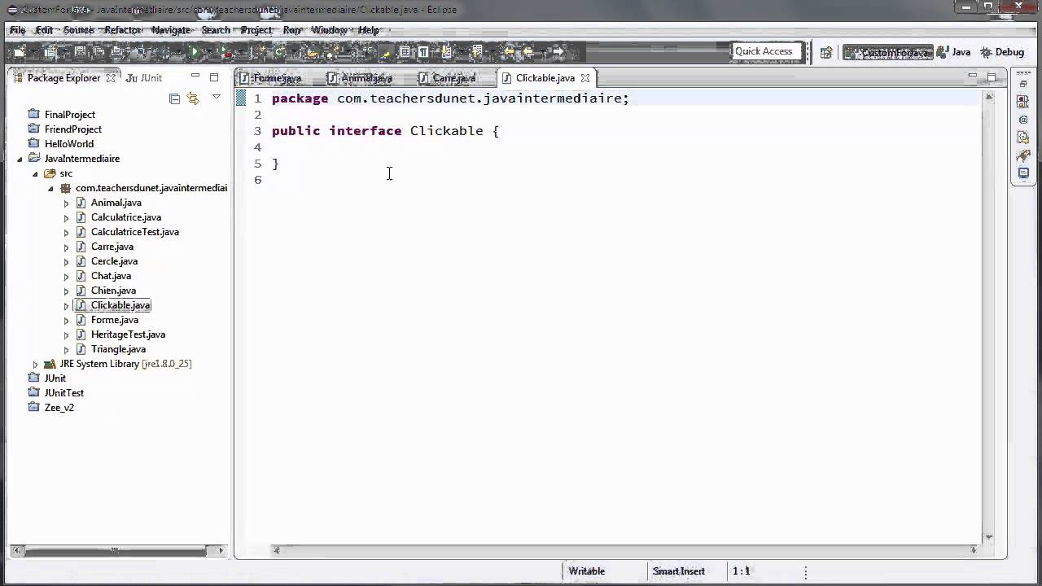Minimize the Package Explorer panel
The height and width of the screenshot is (586, 1042).
click(195, 77)
